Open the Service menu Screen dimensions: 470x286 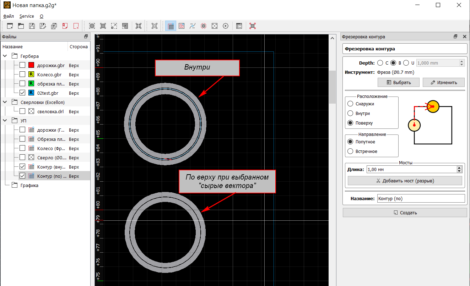click(27, 16)
